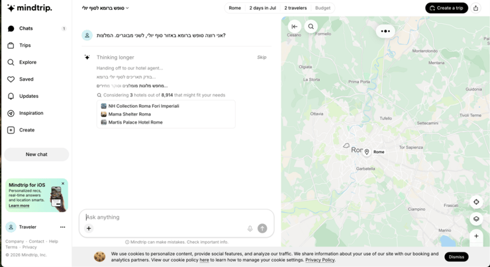Open the map search magnifier icon
The width and height of the screenshot is (490, 267).
(x=311, y=26)
